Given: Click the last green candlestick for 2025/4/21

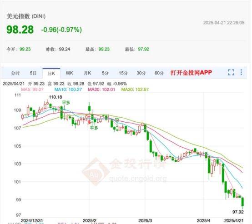Looking at the screenshot, I should 242,202.
